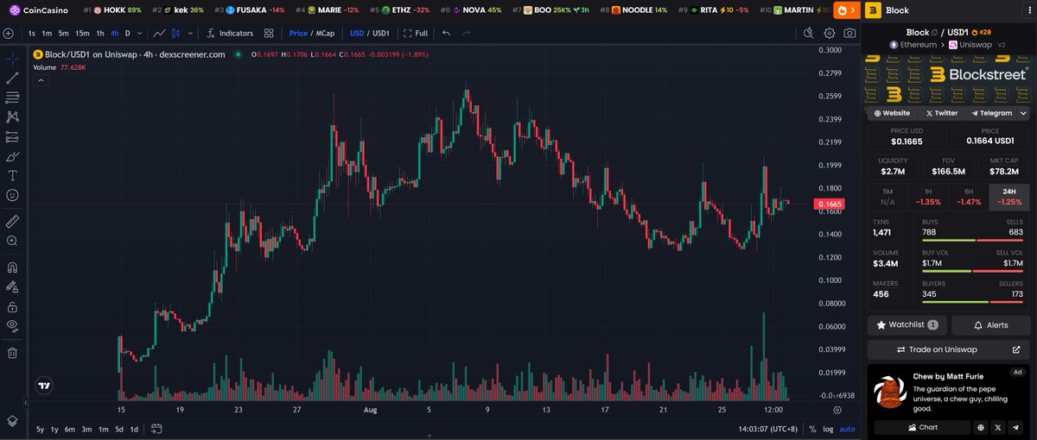Select the 5m timeframe

[x=63, y=33]
